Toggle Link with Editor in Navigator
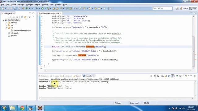The width and height of the screenshot is (198, 111). tap(25, 17)
